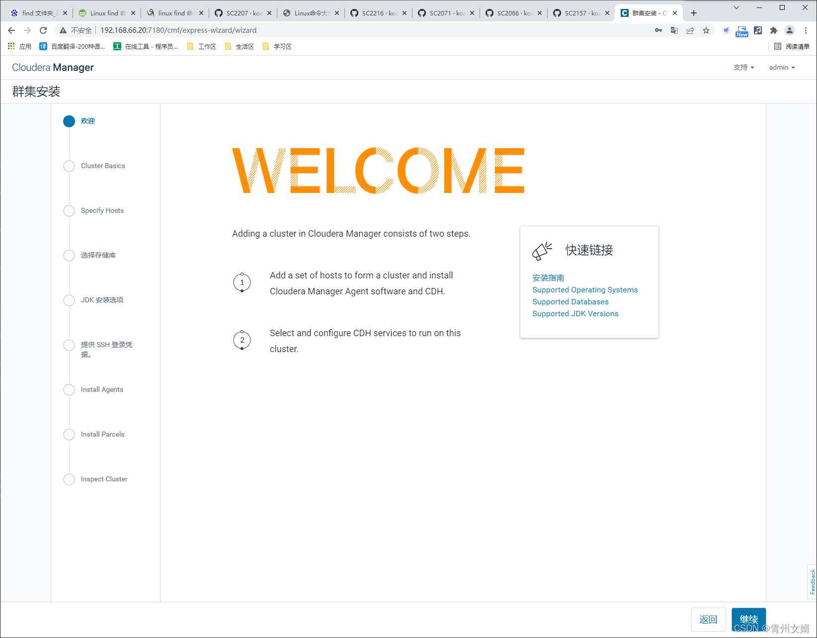Close the SC2207 GitHub tab
This screenshot has height=638, width=817.
[x=269, y=13]
